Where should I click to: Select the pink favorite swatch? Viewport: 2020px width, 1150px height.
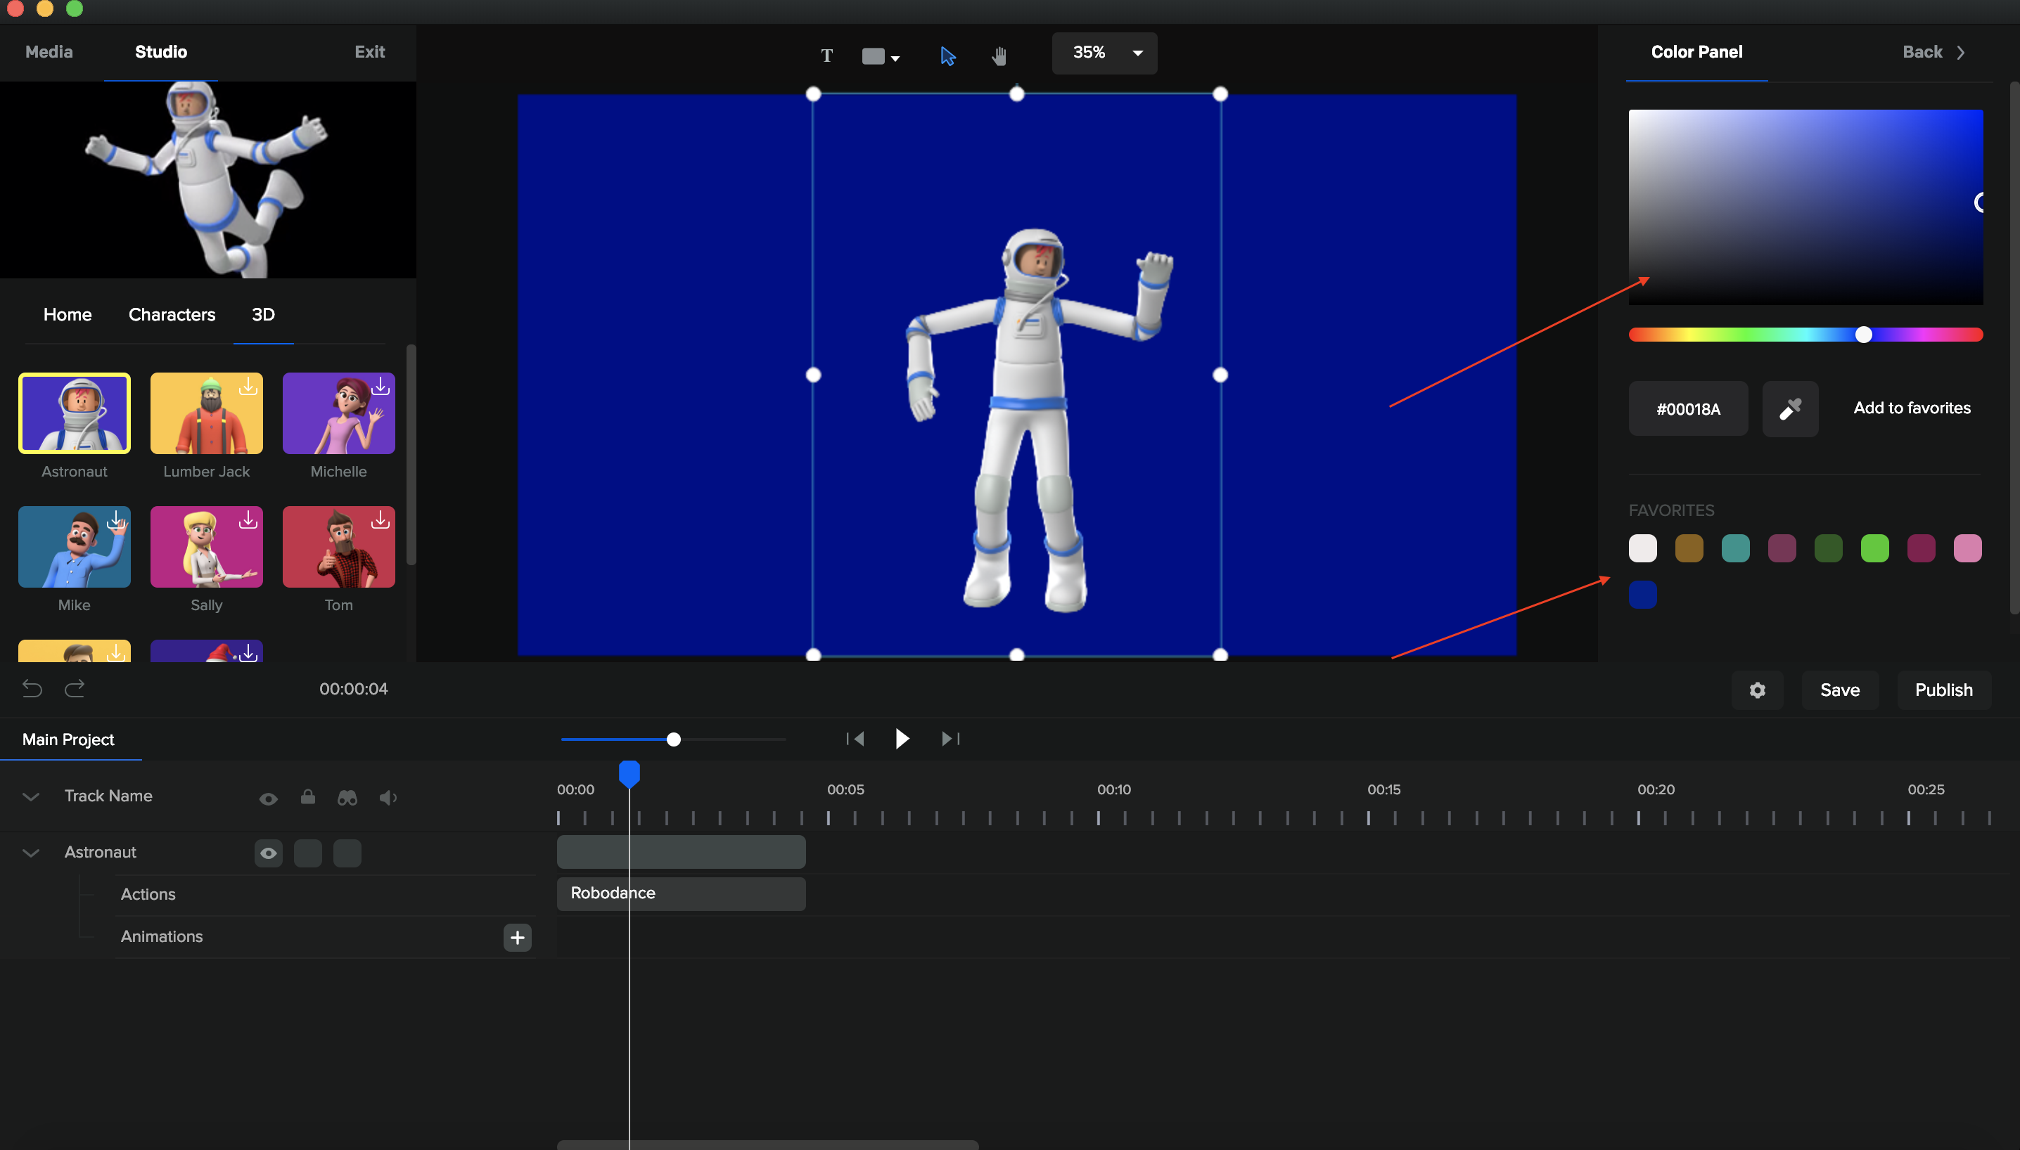point(1968,548)
